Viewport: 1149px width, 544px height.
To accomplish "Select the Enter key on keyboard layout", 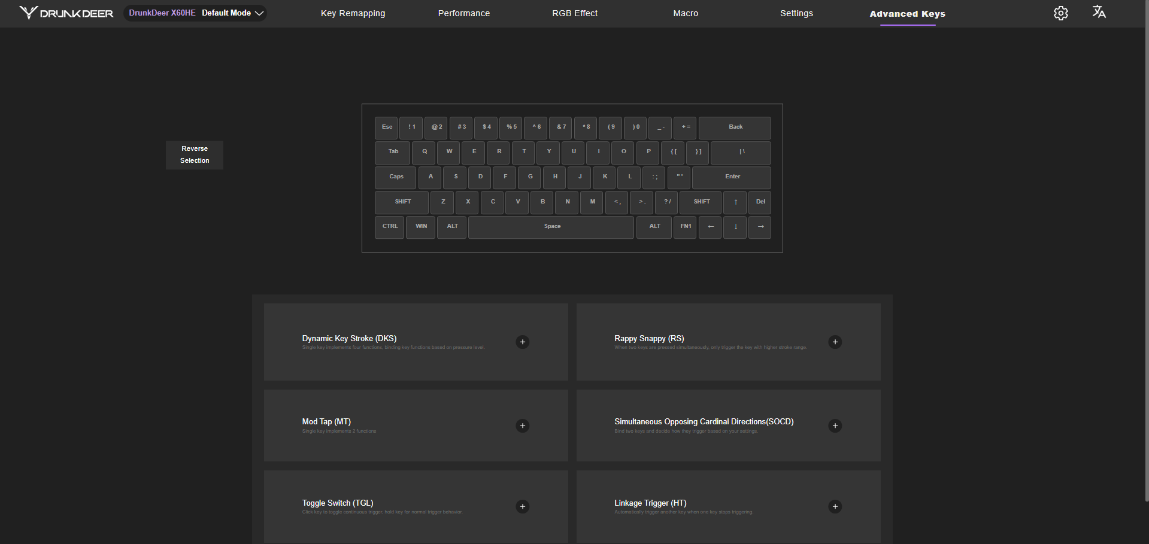I will (732, 177).
